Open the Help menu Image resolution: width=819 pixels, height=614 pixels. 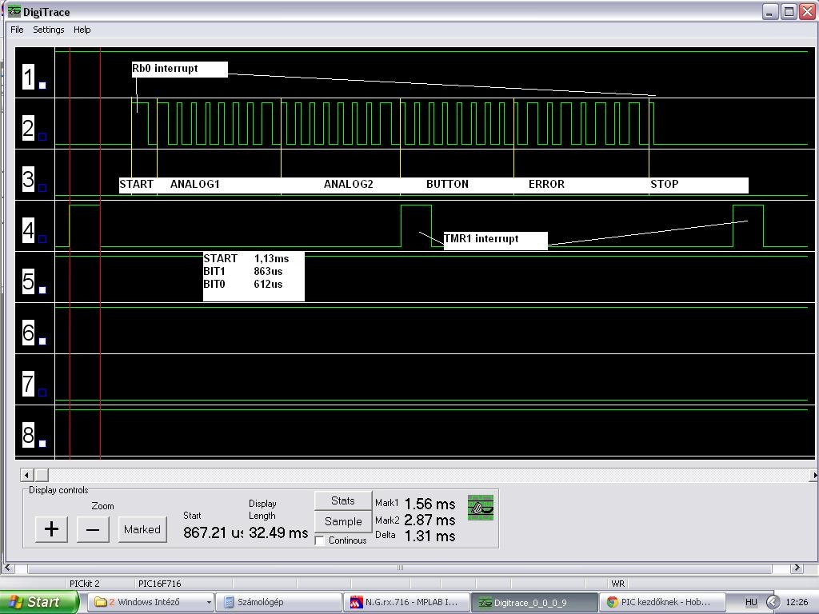point(82,30)
